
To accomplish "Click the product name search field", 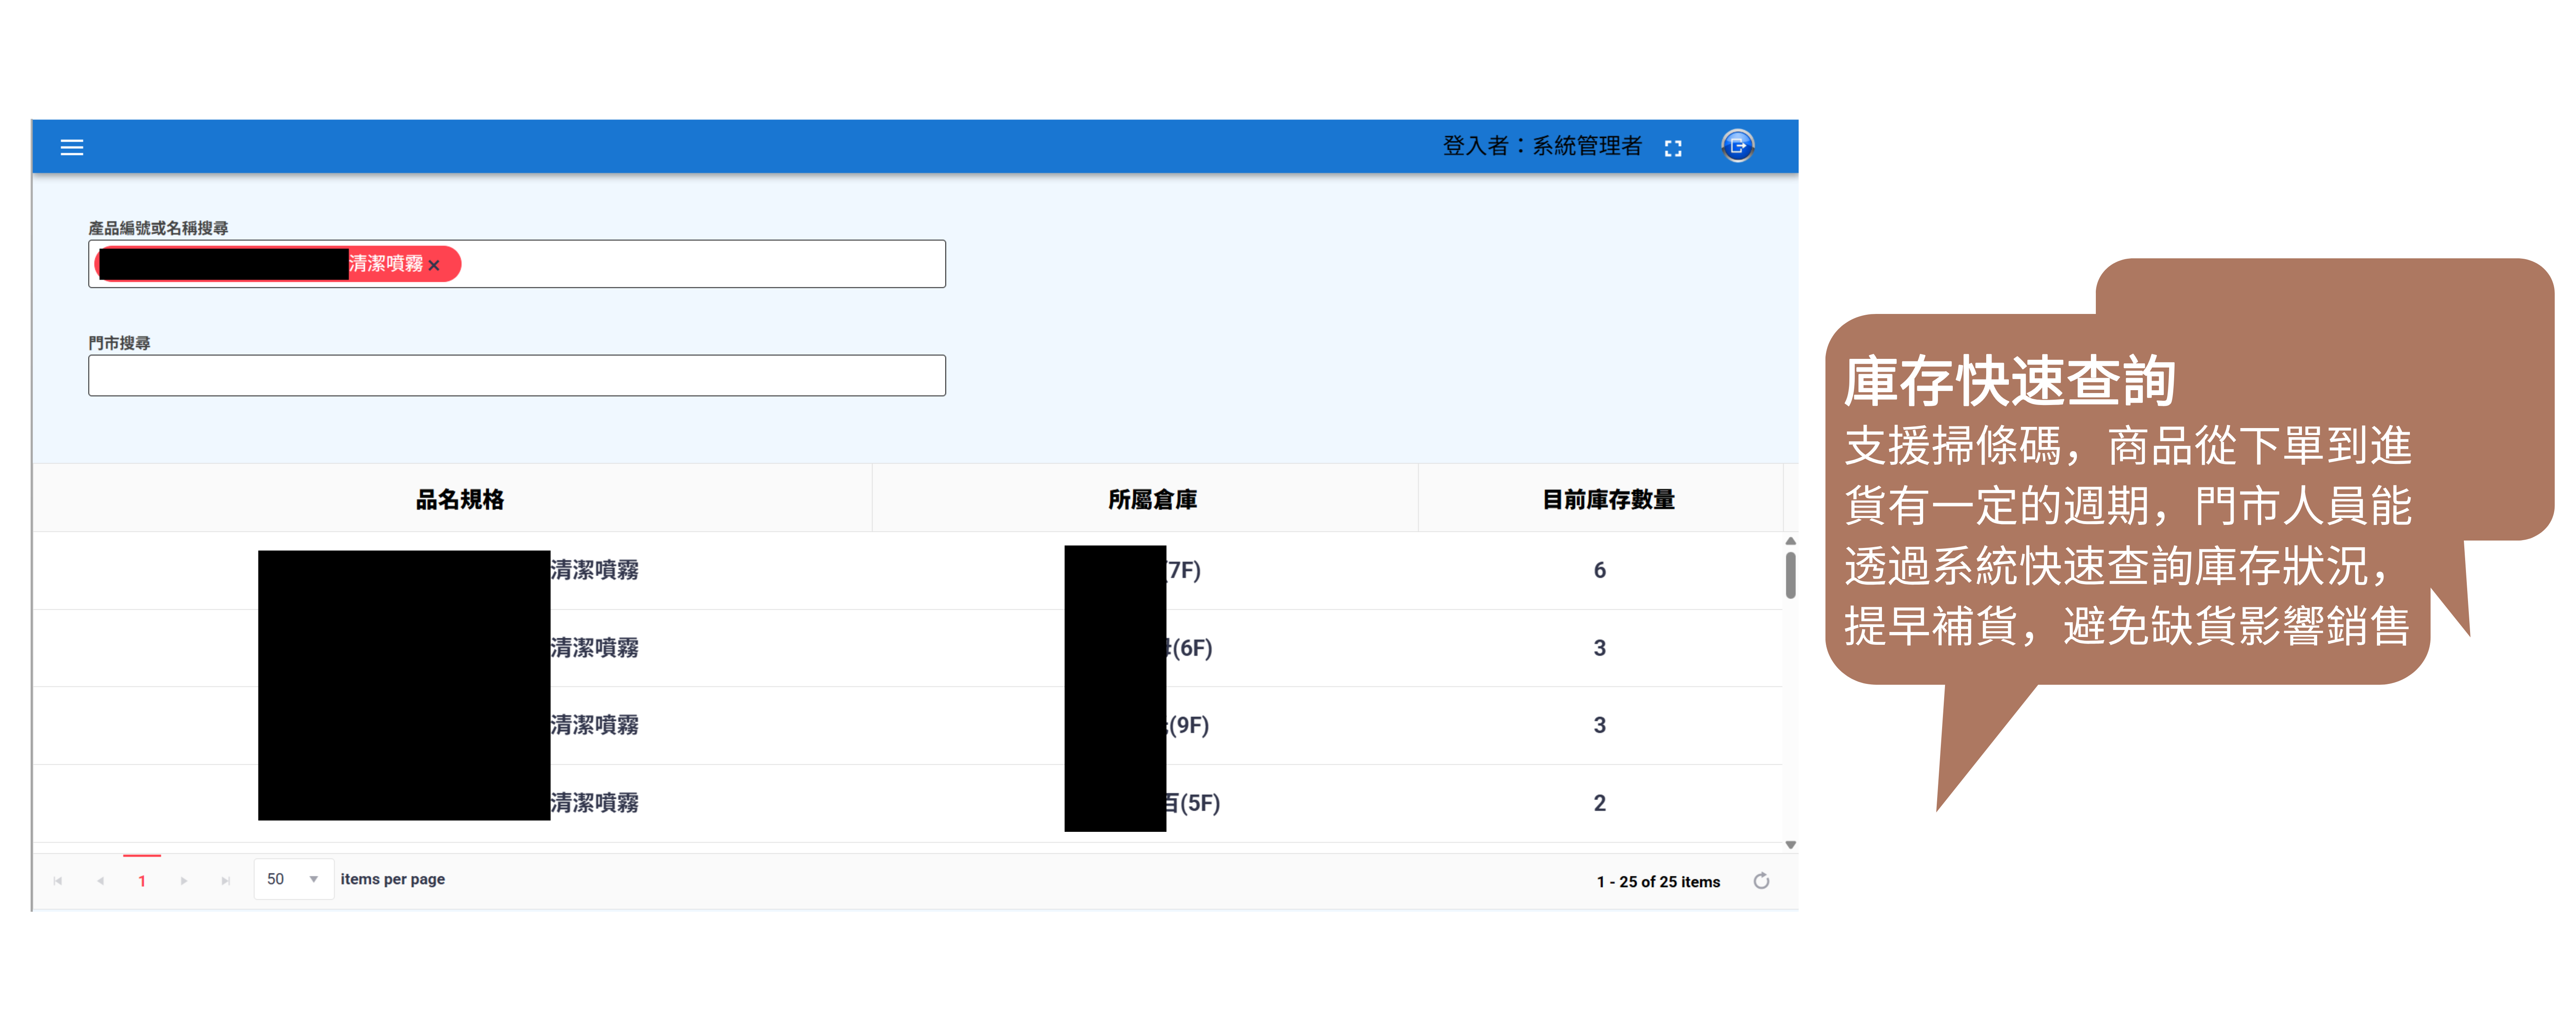I will pos(700,264).
